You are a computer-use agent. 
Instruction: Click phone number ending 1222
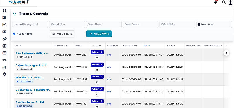click(x=80, y=55)
